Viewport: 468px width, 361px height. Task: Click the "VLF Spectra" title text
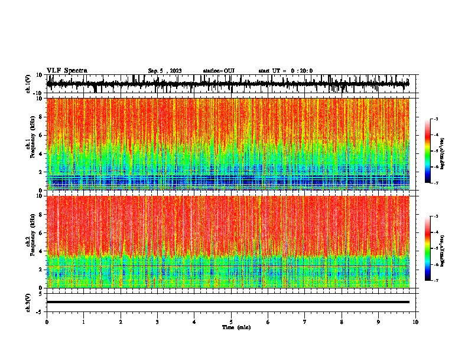pyautogui.click(x=67, y=71)
